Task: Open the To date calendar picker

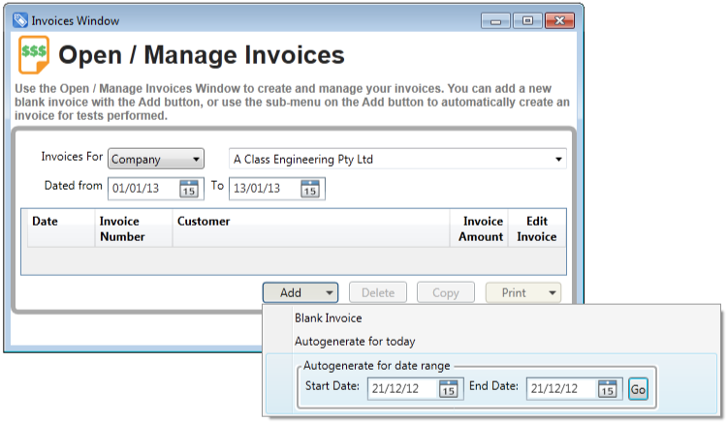Action: [309, 188]
